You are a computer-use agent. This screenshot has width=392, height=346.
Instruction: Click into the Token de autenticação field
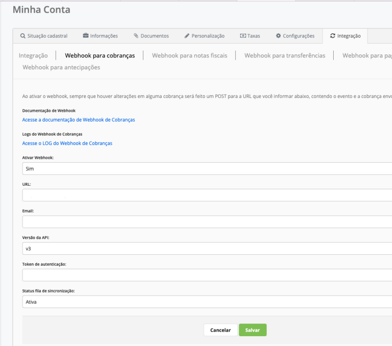click(x=207, y=275)
